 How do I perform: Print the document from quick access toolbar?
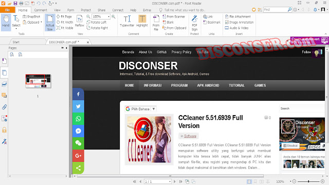point(21,4)
